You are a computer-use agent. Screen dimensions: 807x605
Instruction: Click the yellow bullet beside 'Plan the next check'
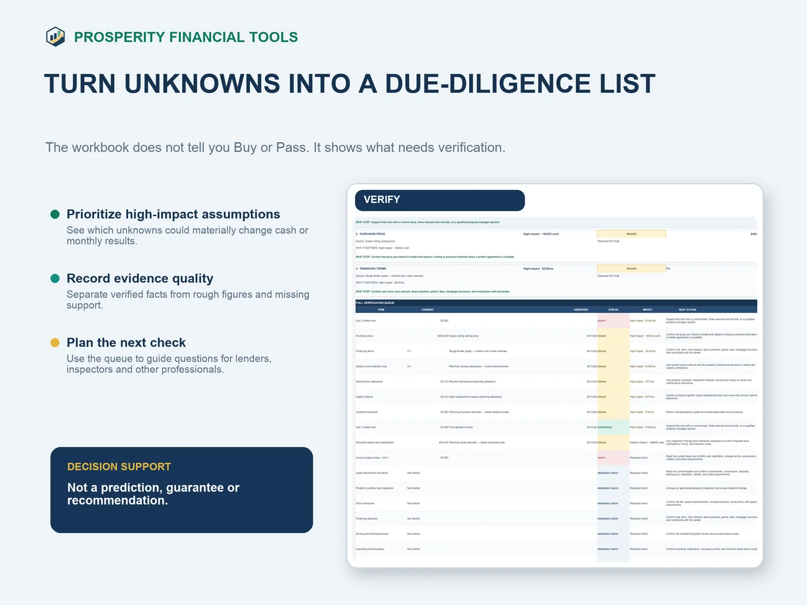55,343
